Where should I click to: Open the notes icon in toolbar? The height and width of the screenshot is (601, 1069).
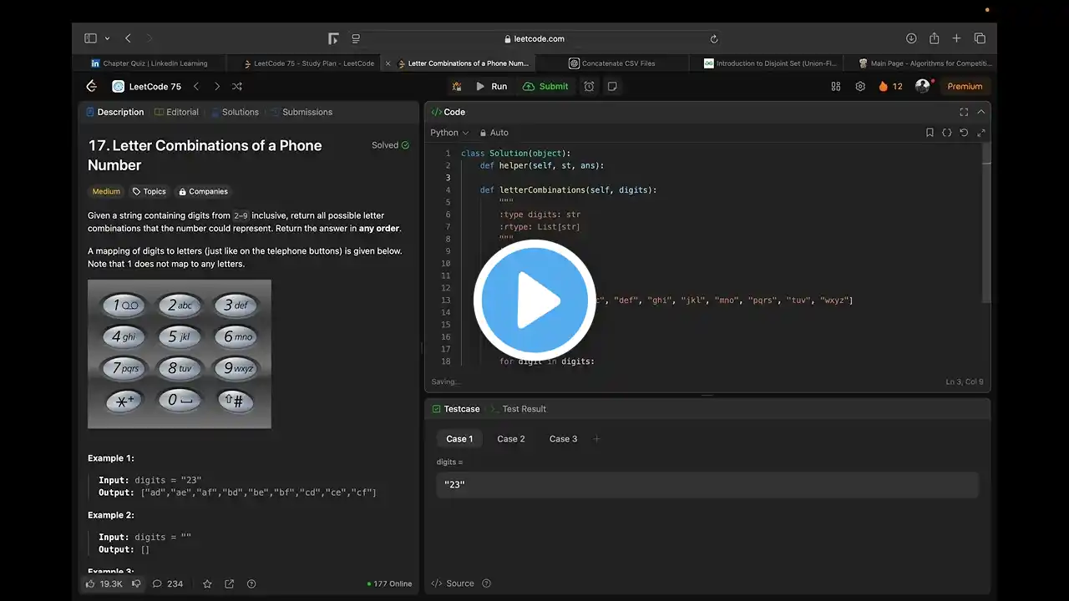click(612, 86)
